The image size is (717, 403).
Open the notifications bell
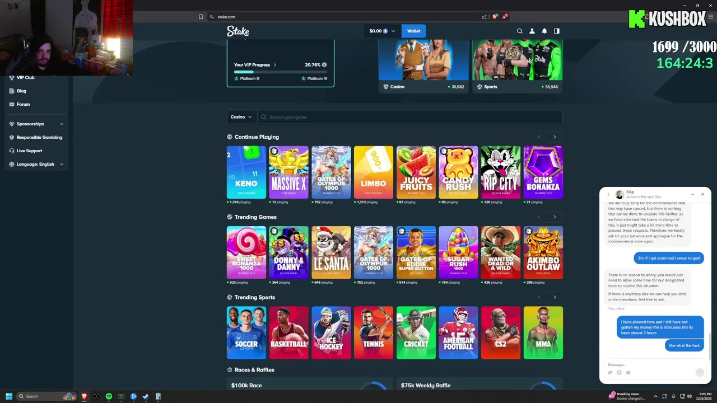pyautogui.click(x=544, y=31)
